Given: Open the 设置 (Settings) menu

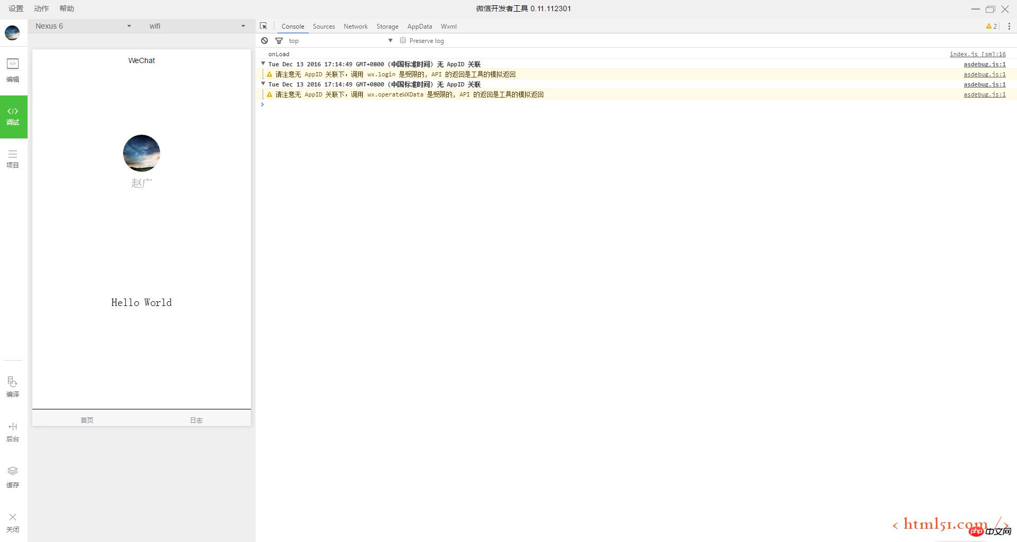Looking at the screenshot, I should [x=16, y=8].
